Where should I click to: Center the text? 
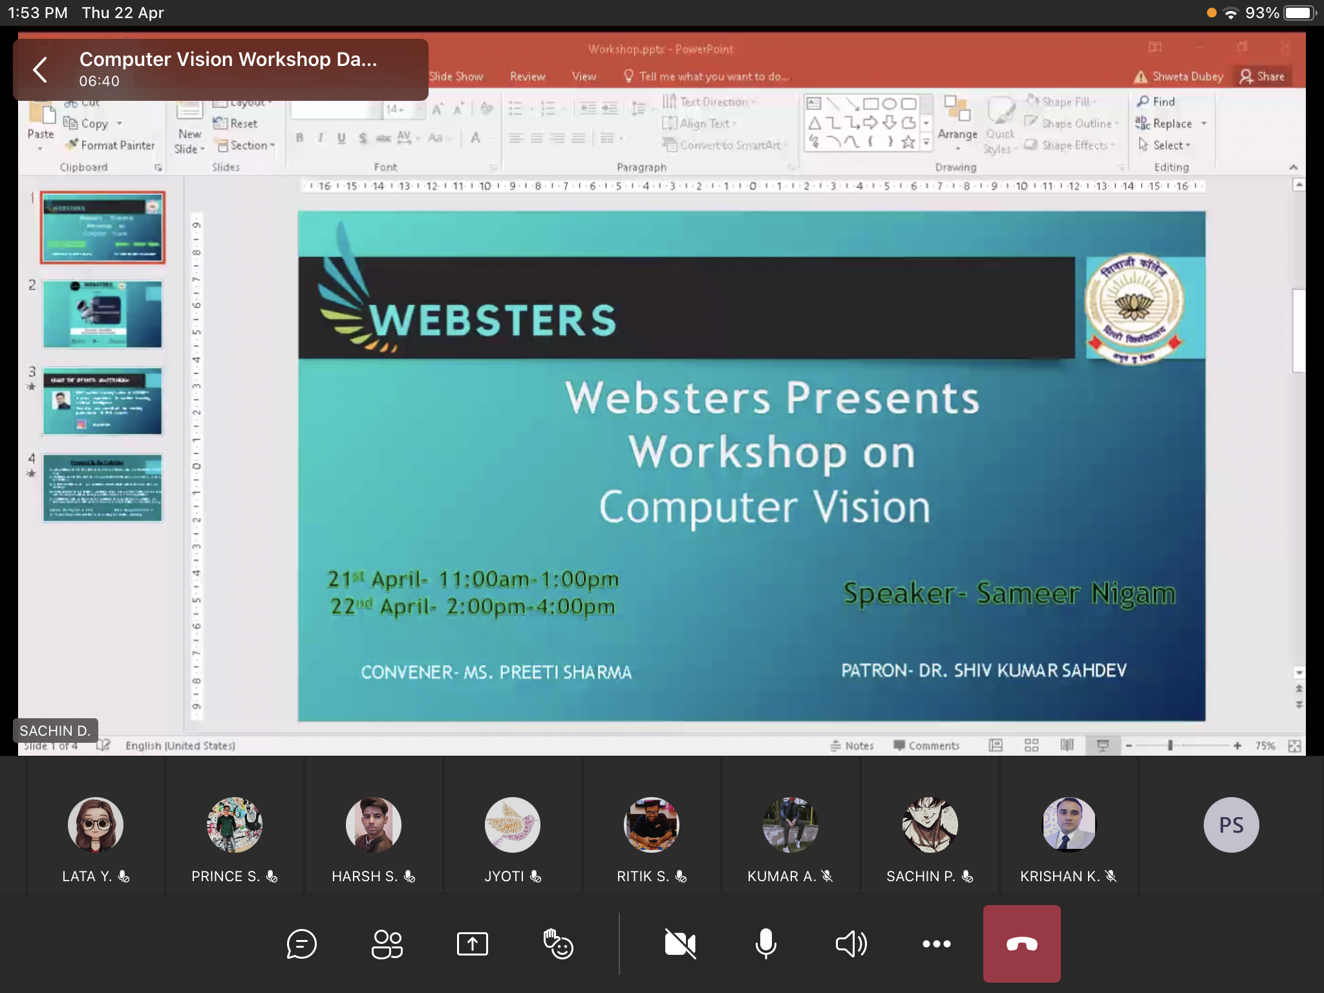(537, 138)
